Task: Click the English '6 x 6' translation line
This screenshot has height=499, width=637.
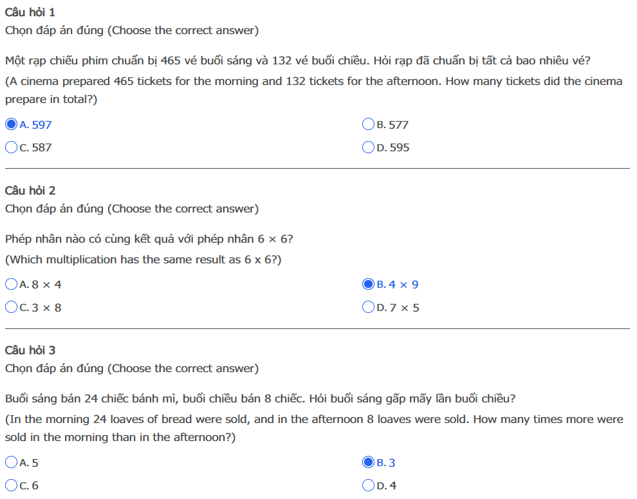Action: pos(143,259)
